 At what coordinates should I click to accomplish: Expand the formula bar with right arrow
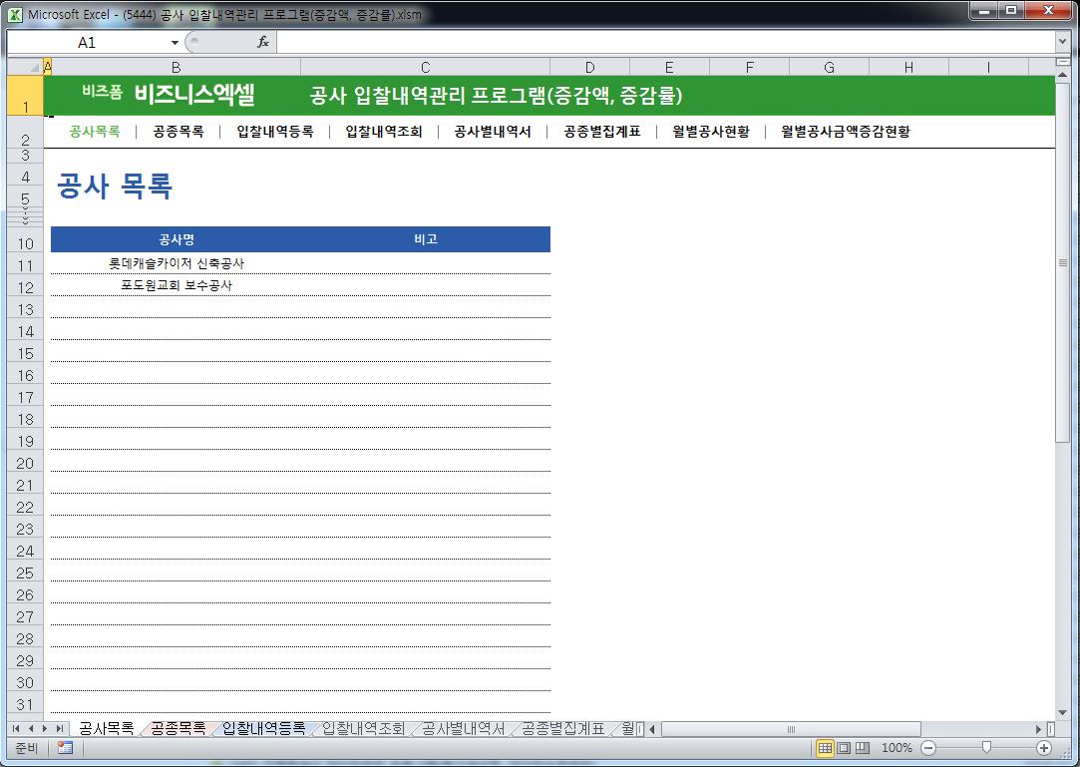click(x=1061, y=42)
